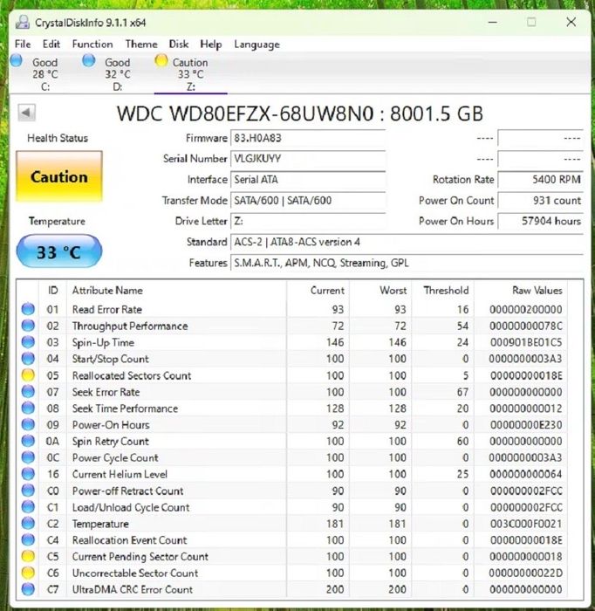Select the Uncorrectable Sector Count name

(x=135, y=573)
